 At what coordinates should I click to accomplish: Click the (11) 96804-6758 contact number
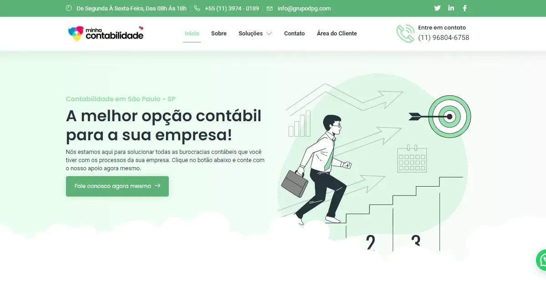[444, 38]
